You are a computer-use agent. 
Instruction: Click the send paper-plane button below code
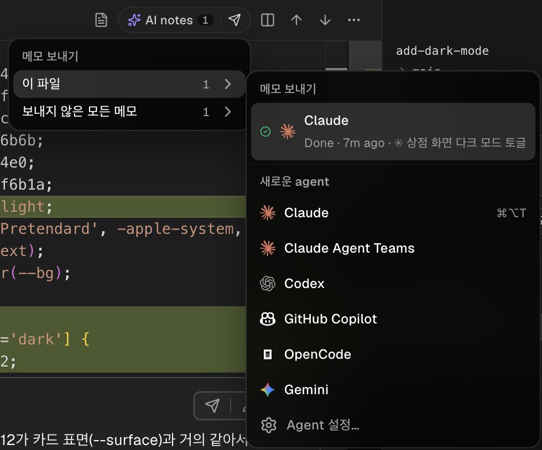[x=212, y=405]
